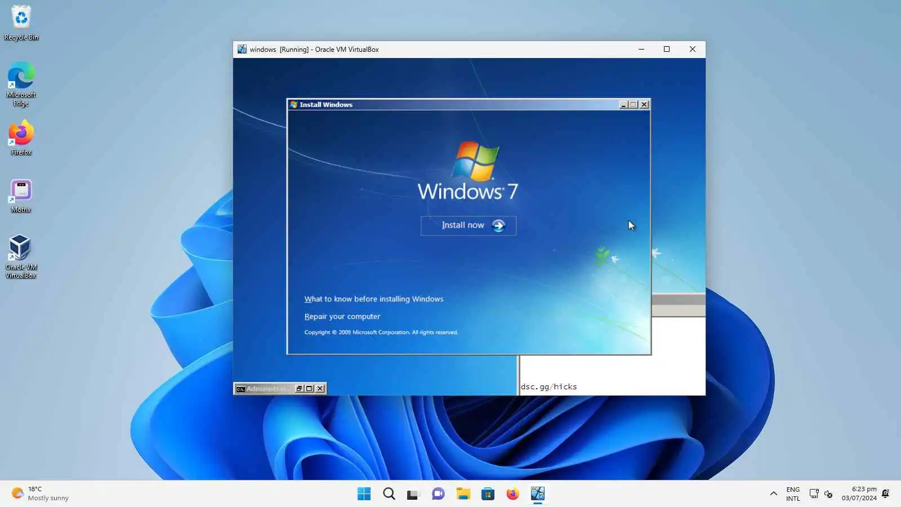Image resolution: width=901 pixels, height=507 pixels.
Task: Expand the hidden system tray icons
Action: click(x=774, y=494)
